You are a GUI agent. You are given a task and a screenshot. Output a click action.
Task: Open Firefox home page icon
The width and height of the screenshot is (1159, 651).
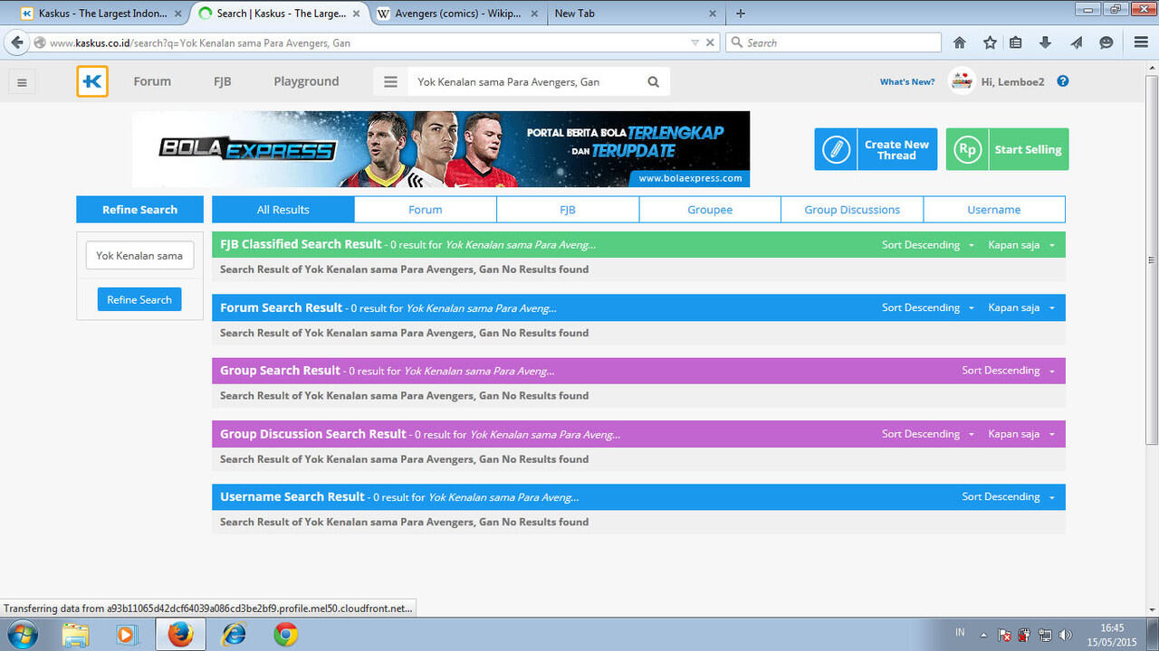coord(960,42)
